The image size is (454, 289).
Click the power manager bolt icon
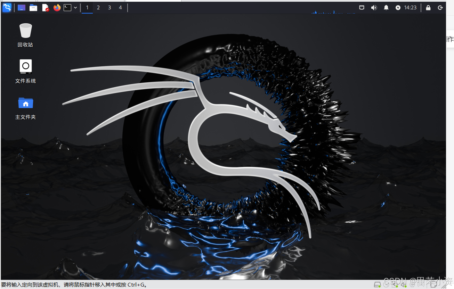pyautogui.click(x=398, y=8)
